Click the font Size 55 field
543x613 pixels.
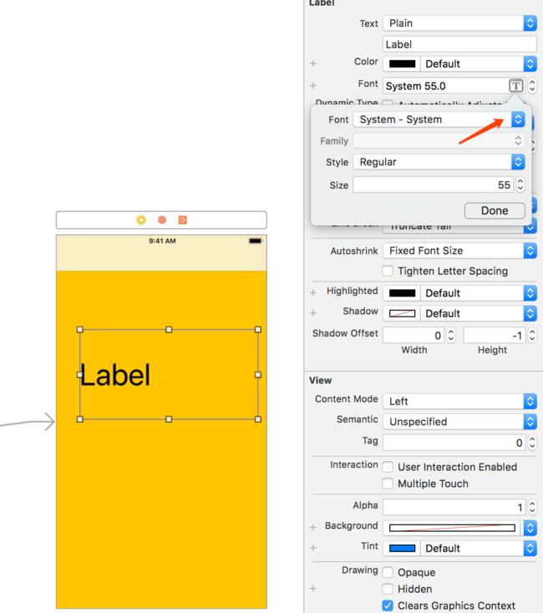tap(434, 185)
